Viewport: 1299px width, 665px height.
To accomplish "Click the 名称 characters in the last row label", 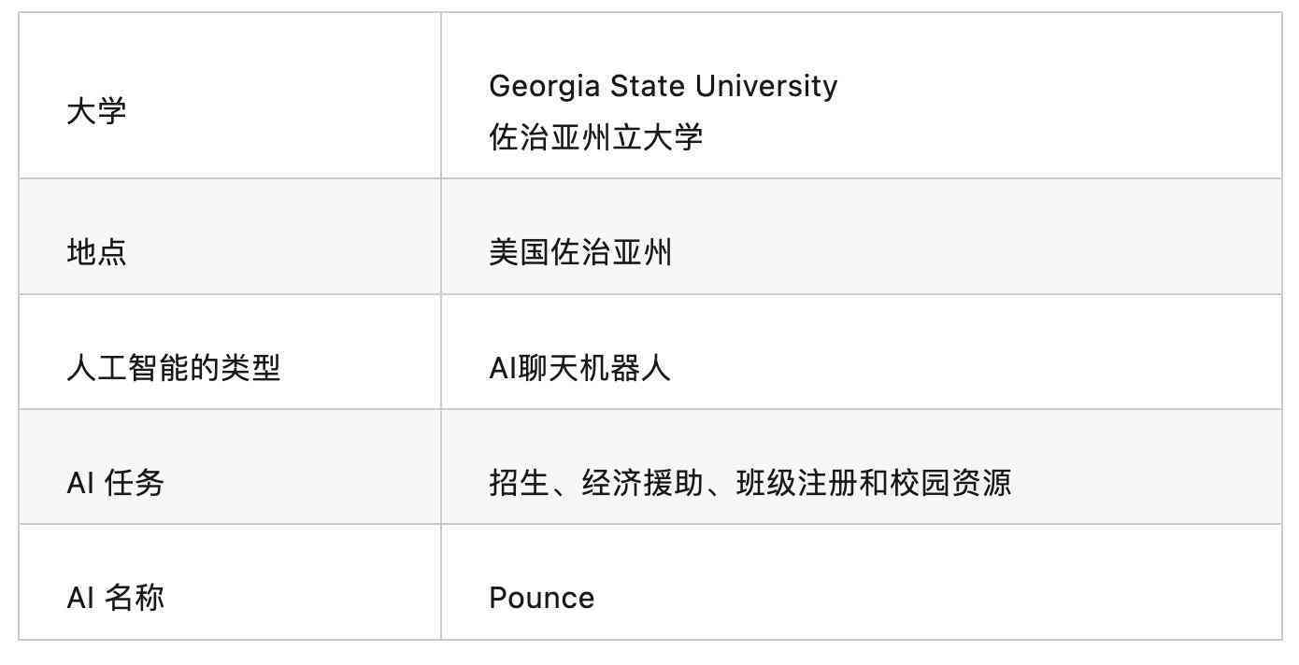I will 135,598.
